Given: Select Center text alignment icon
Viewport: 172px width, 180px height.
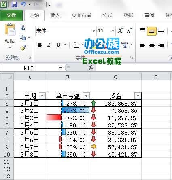Looking at the screenshot, I should (x=152, y=44).
